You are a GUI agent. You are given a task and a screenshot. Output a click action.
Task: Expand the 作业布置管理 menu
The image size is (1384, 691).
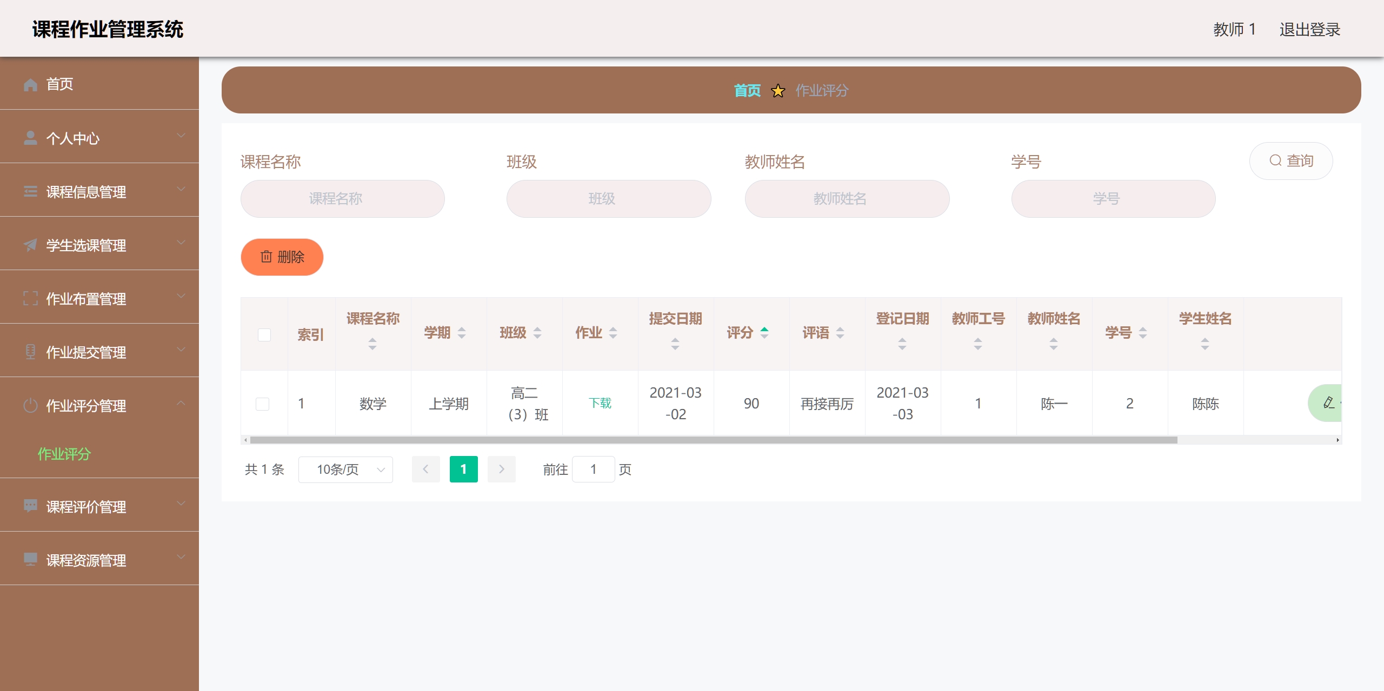click(x=181, y=296)
